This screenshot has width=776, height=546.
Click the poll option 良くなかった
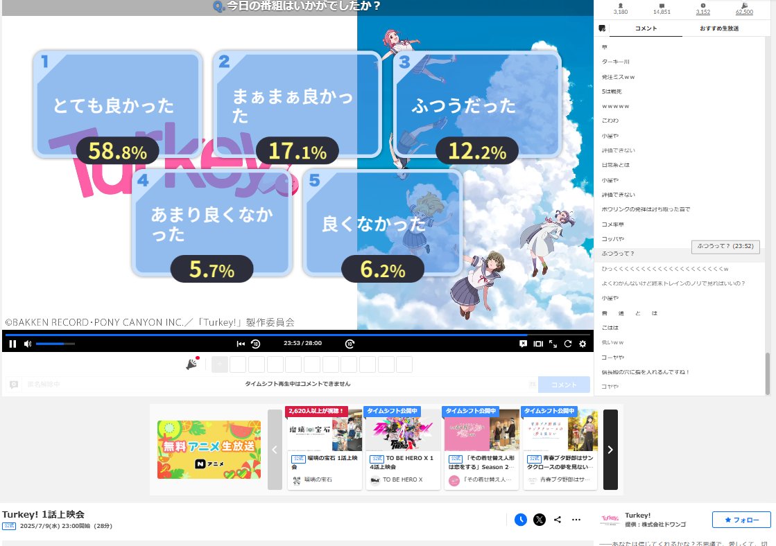pyautogui.click(x=383, y=222)
